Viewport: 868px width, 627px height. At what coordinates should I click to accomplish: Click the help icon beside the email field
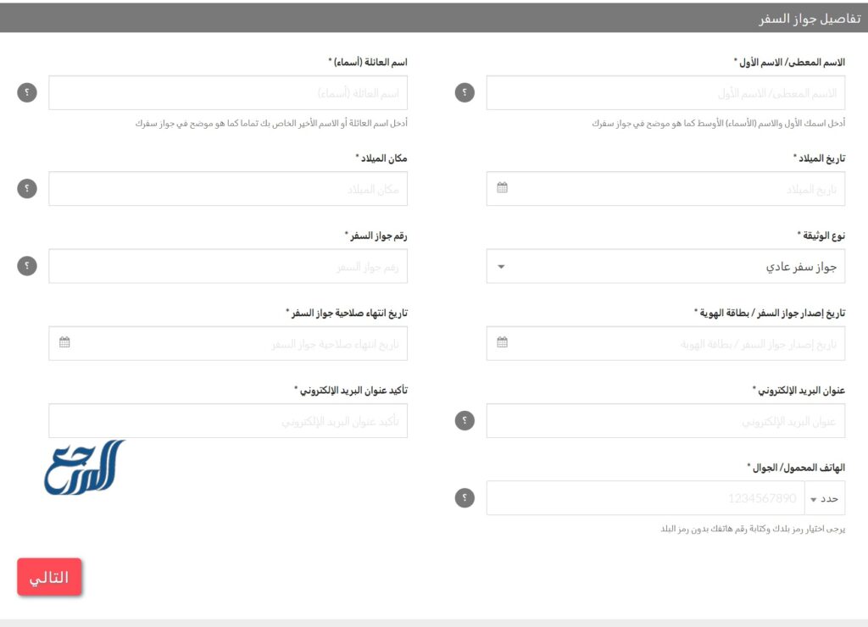tap(464, 419)
